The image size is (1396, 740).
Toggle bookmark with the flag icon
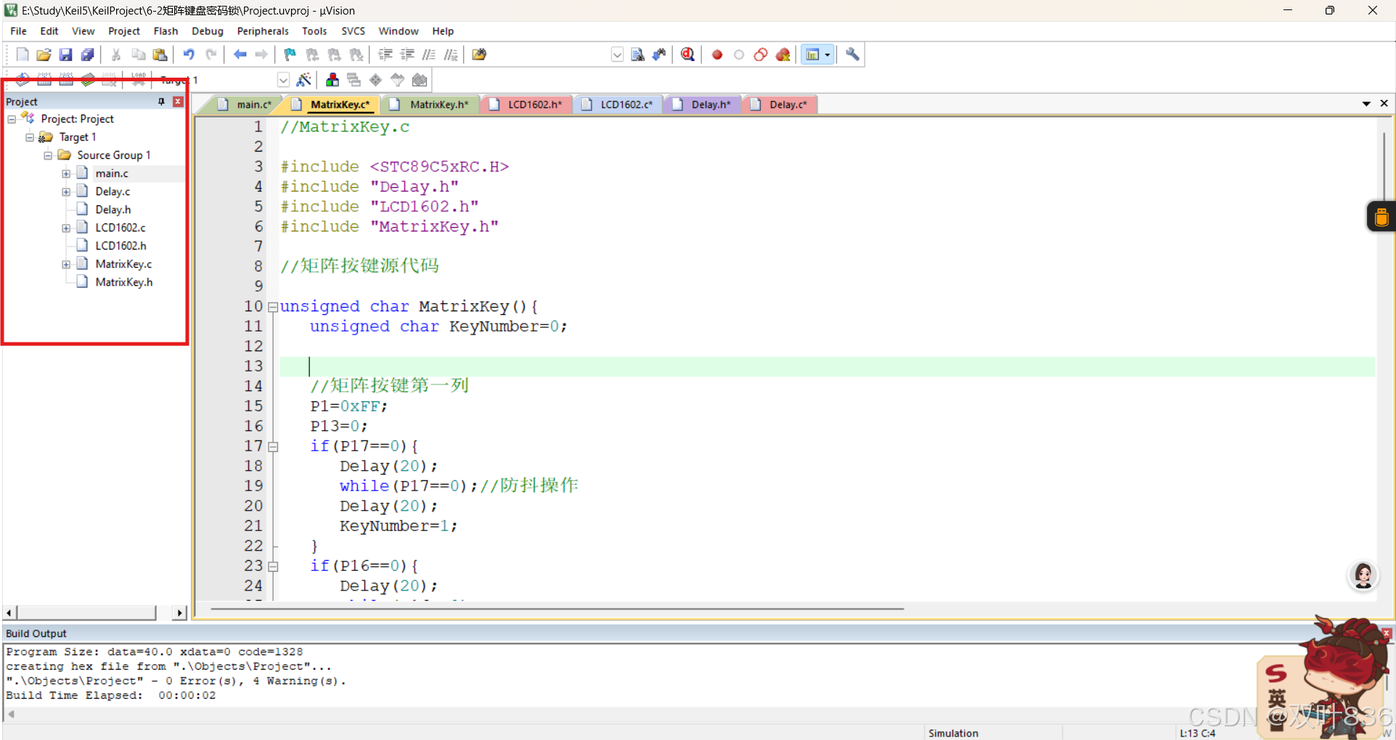point(290,54)
